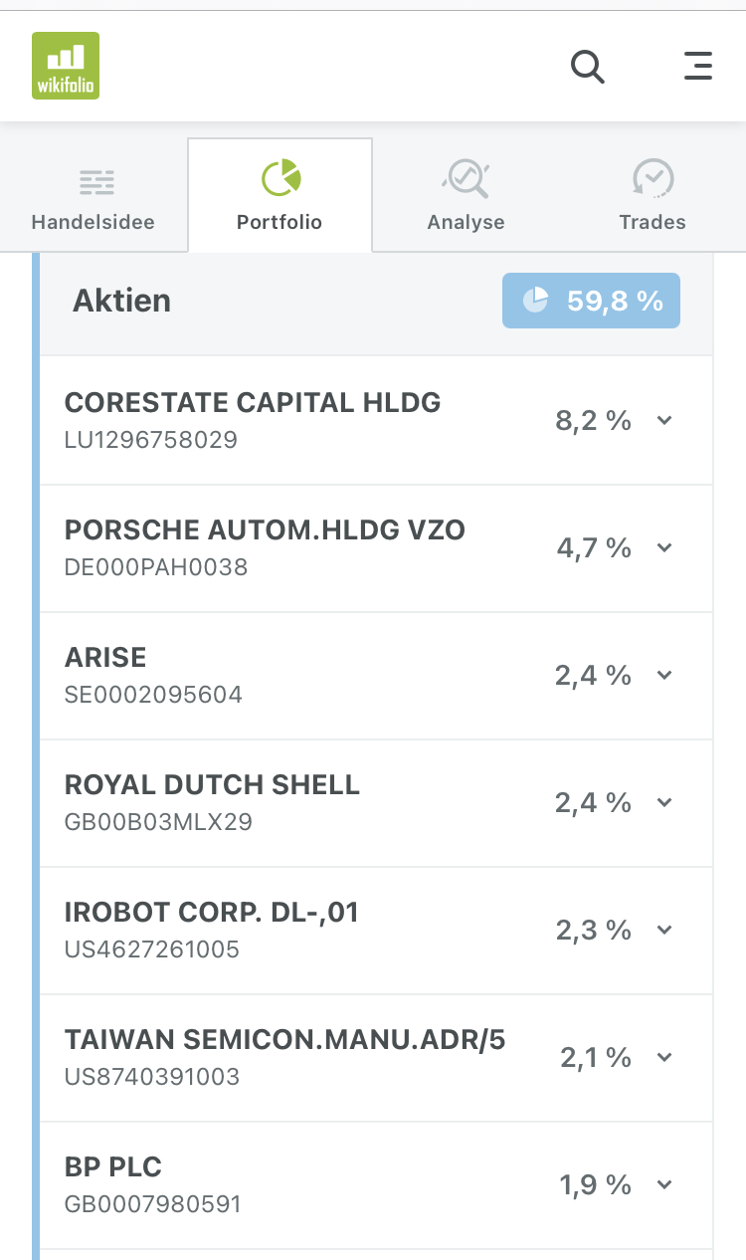Expand IROBOT CORP. details
The width and height of the screenshot is (746, 1260).
click(663, 931)
